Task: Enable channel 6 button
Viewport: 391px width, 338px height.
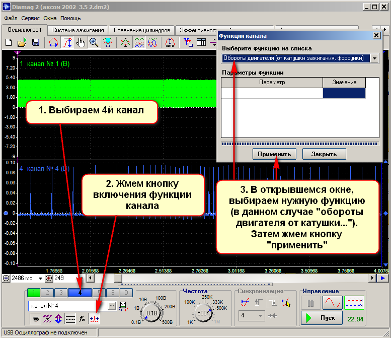Action: click(113, 293)
